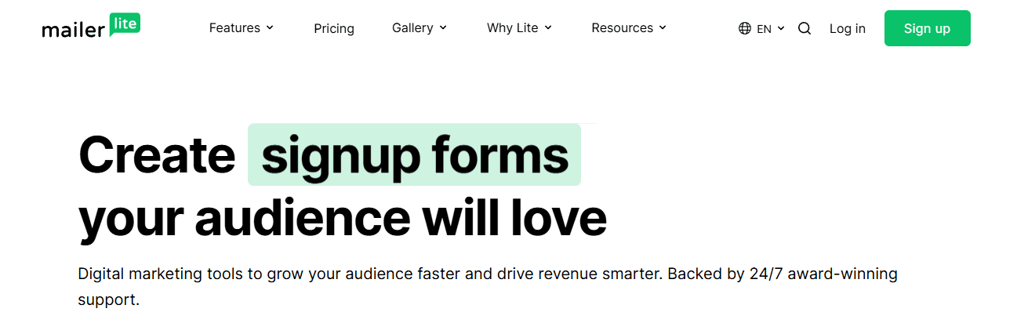Click the Log in link
This screenshot has height=323, width=1017.
848,28
